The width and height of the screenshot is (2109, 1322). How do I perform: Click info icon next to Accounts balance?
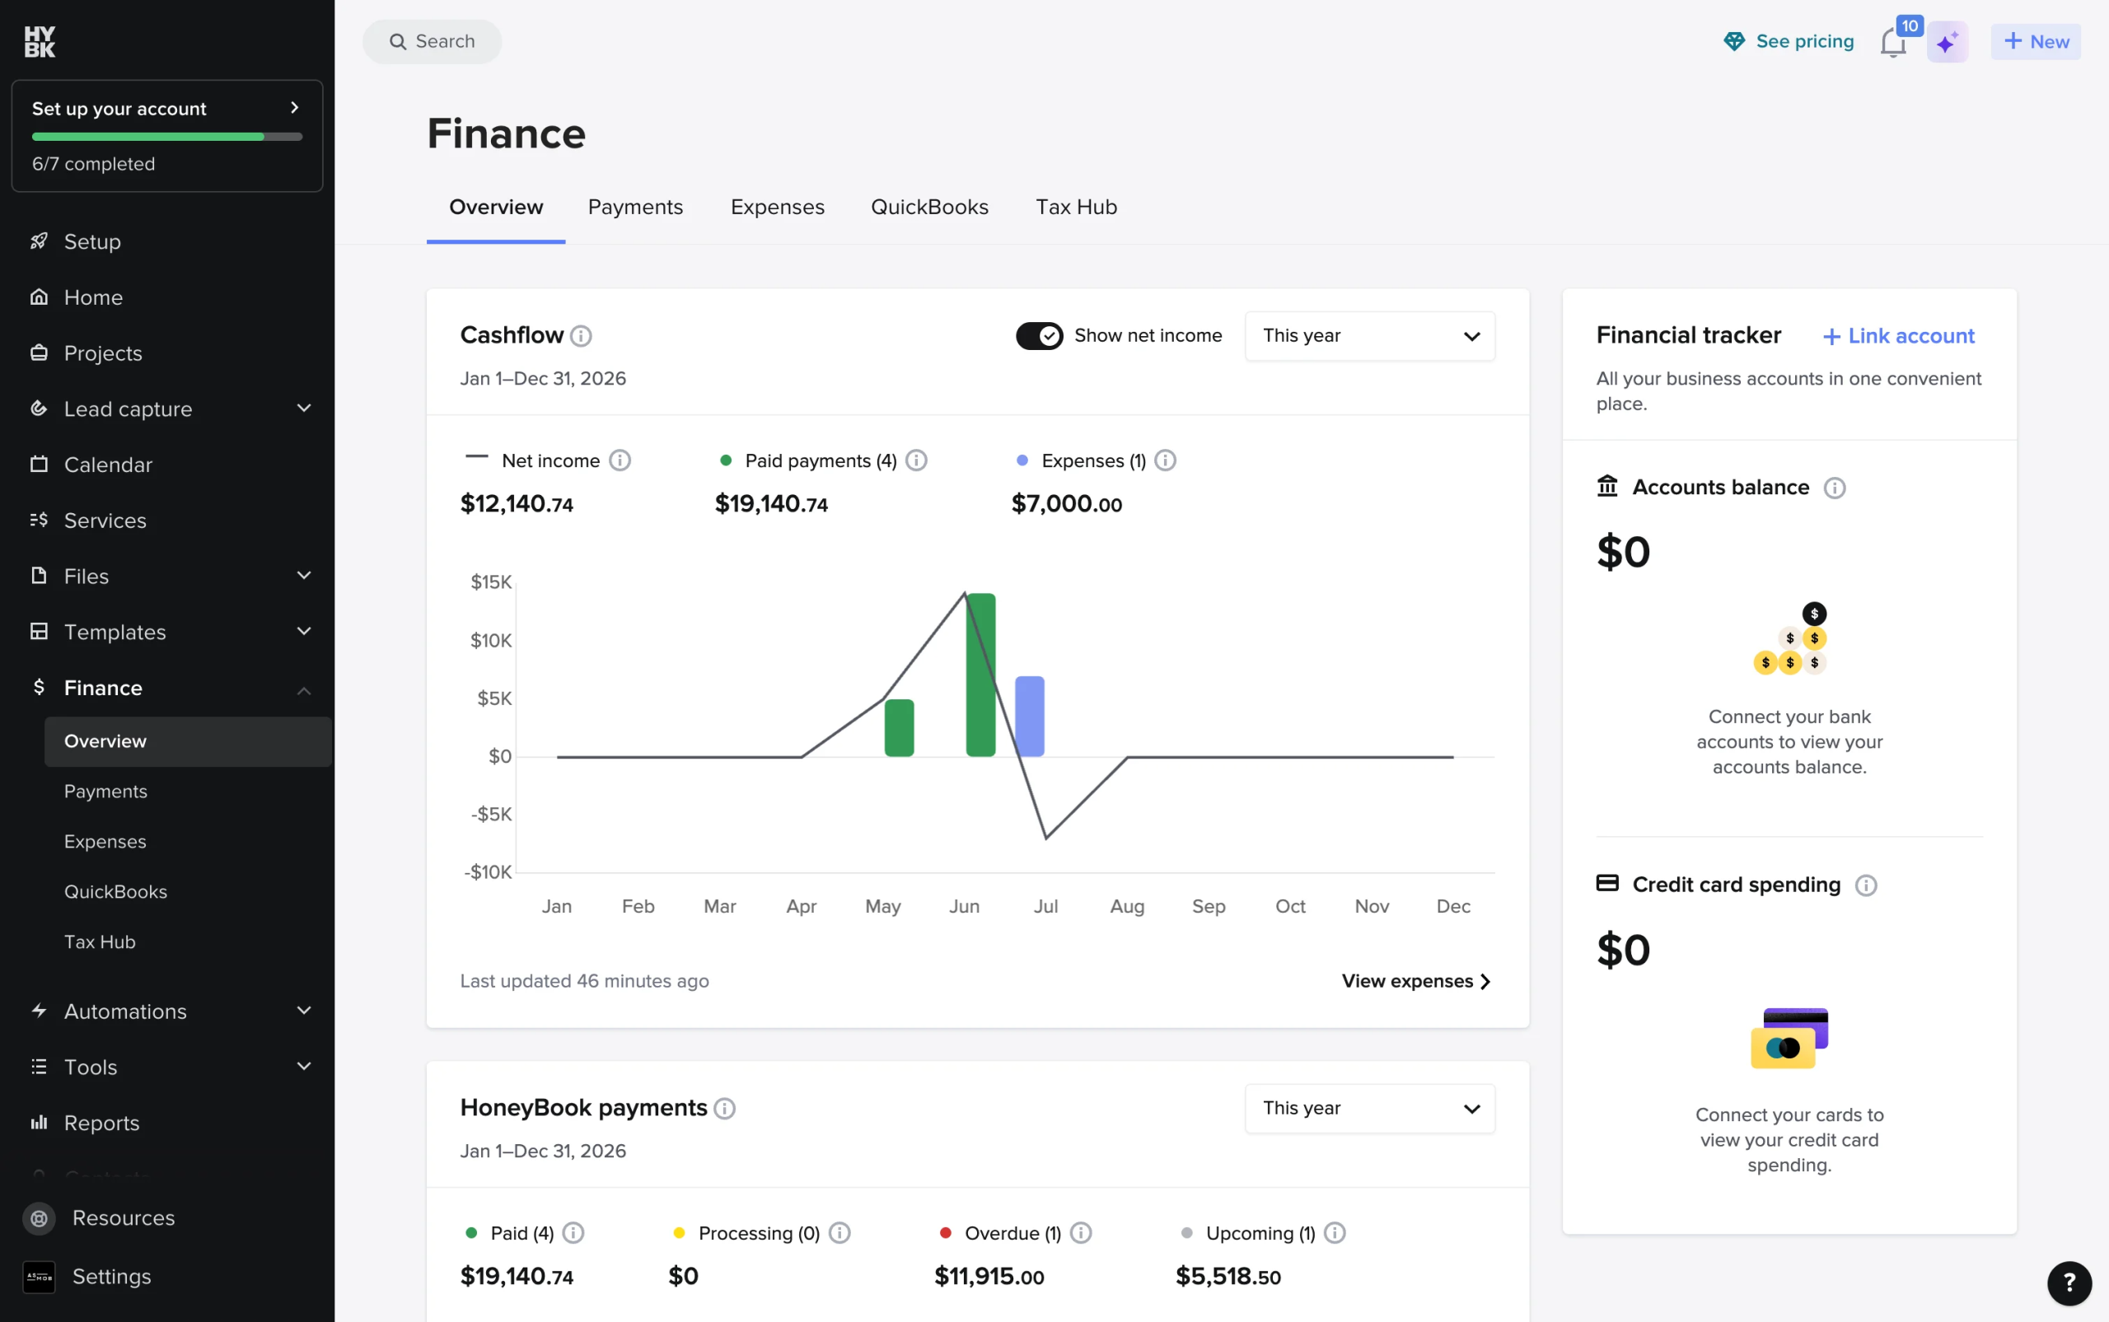[1835, 488]
